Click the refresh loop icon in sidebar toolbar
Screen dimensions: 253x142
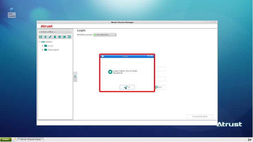pyautogui.click(x=69, y=37)
